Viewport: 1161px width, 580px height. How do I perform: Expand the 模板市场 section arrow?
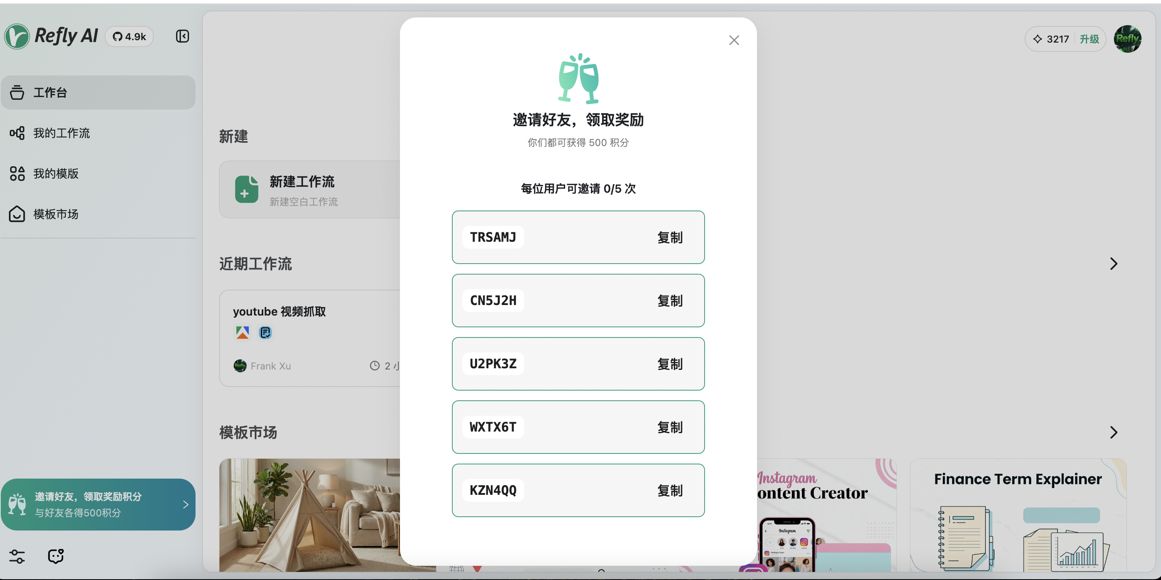pyautogui.click(x=1113, y=433)
